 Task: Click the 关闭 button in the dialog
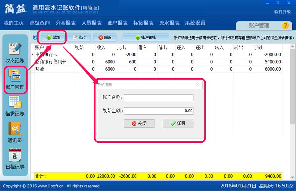click(139, 123)
